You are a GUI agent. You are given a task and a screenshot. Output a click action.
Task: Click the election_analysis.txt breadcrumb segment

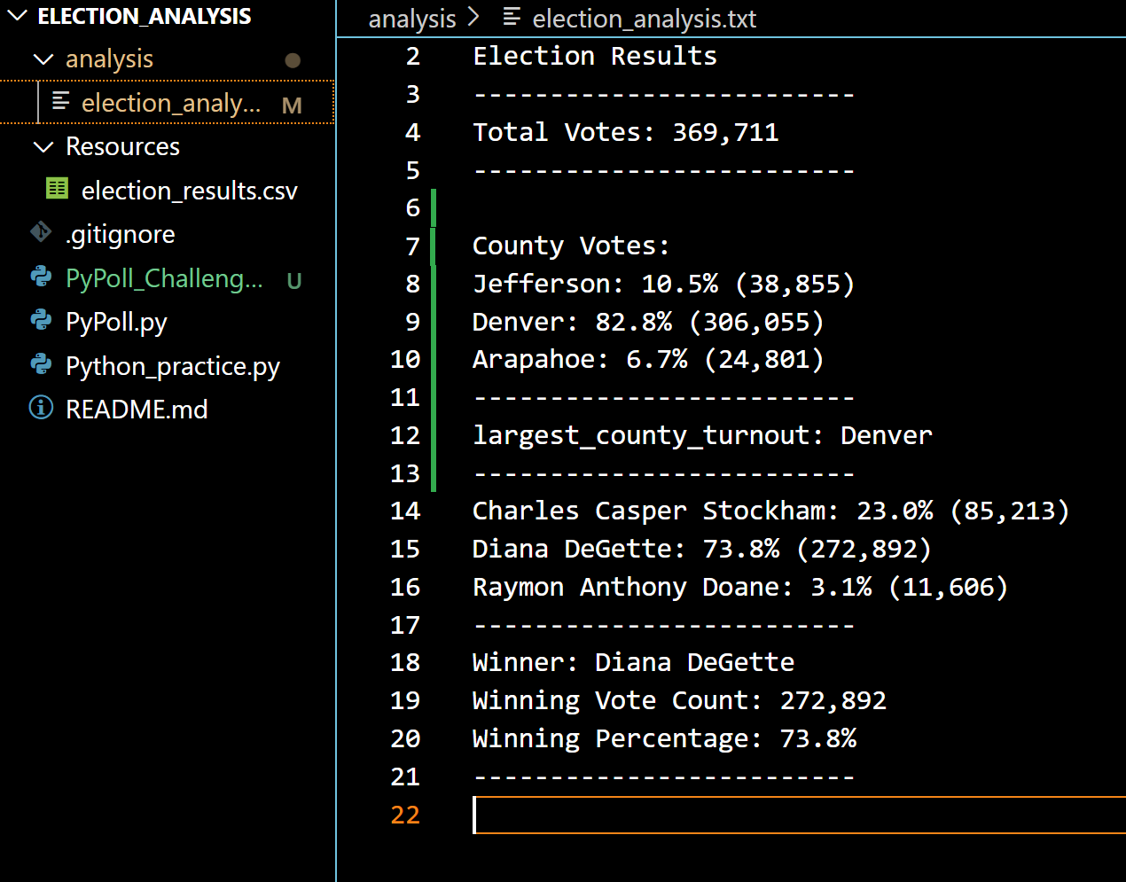[x=645, y=19]
